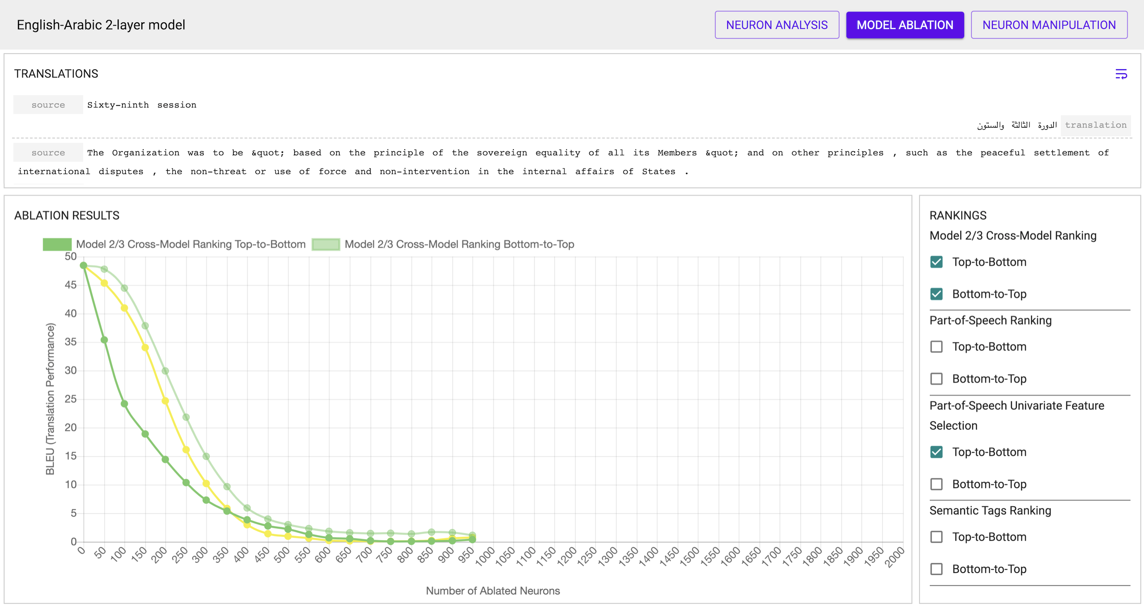Screen dimensions: 1144x608
Task: Select the 'Sixty-ninth session' source sentence
Action: 141,105
